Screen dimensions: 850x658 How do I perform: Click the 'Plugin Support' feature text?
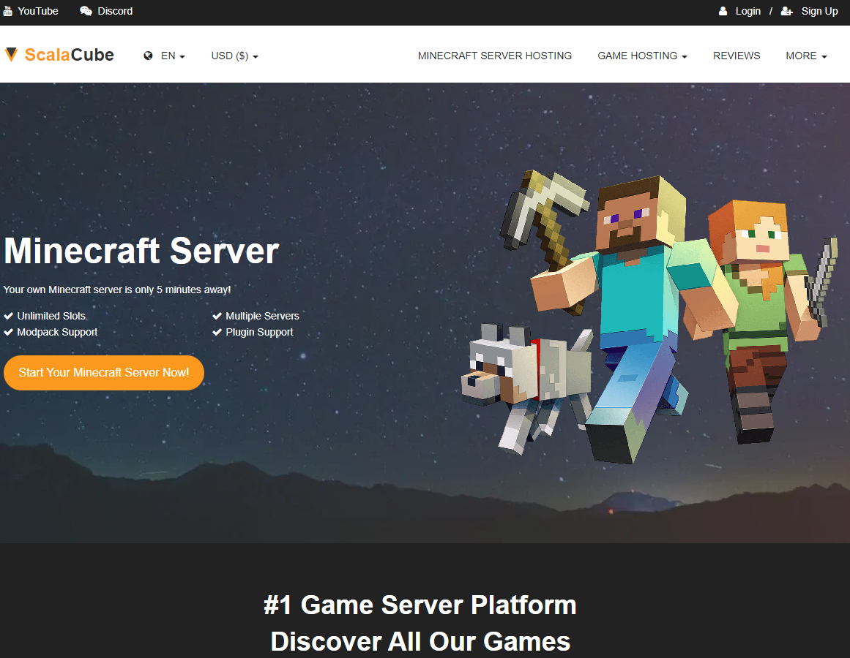[x=259, y=332]
